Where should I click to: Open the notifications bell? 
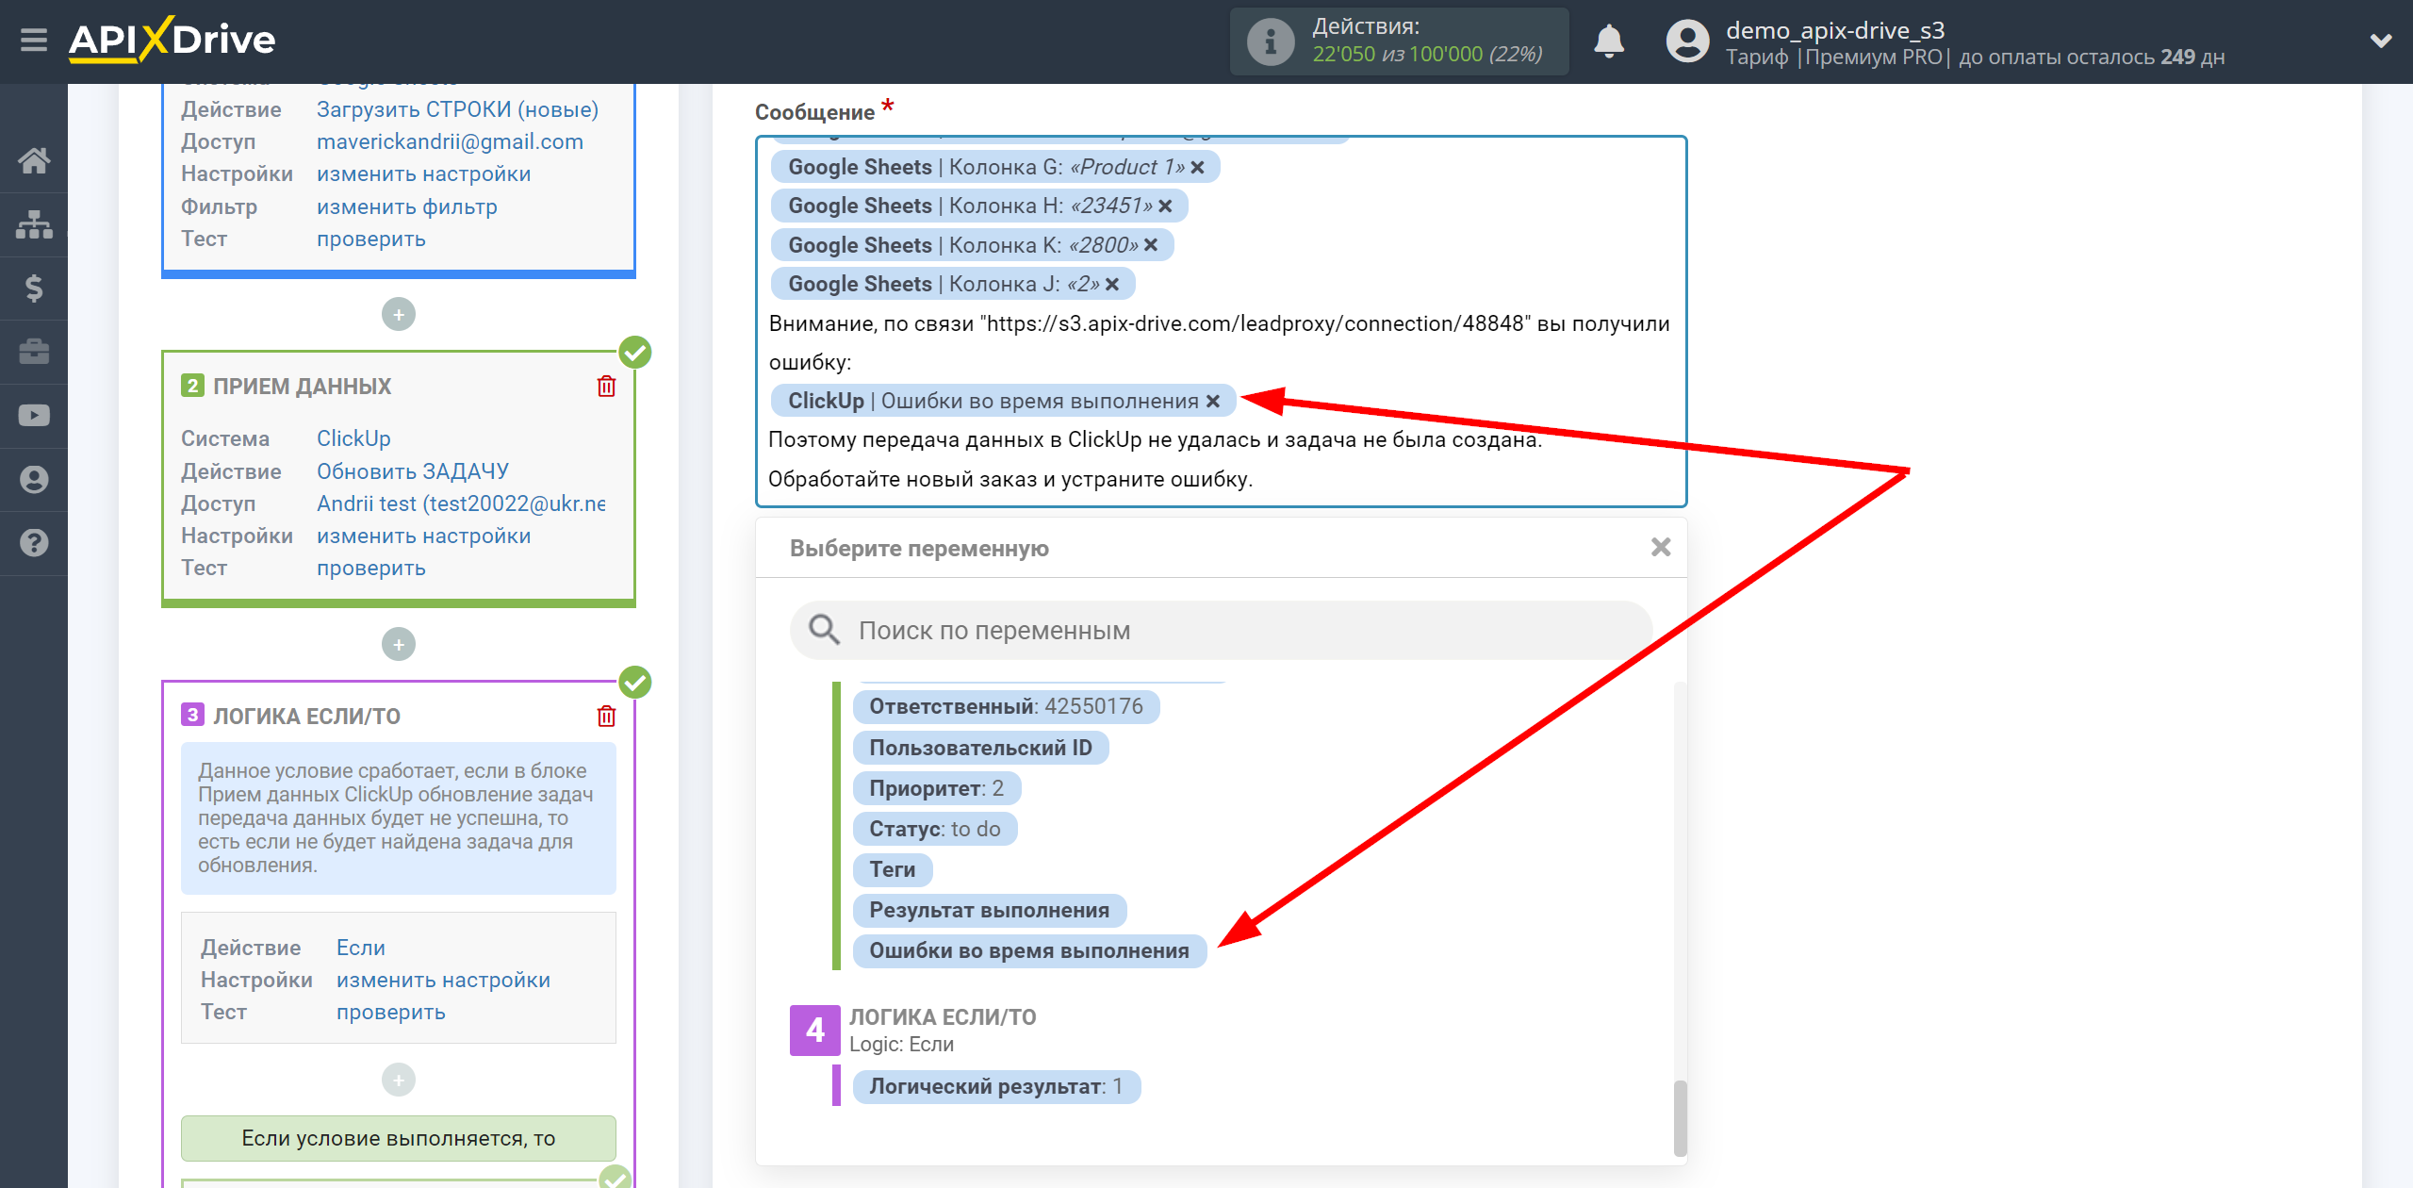click(1609, 41)
